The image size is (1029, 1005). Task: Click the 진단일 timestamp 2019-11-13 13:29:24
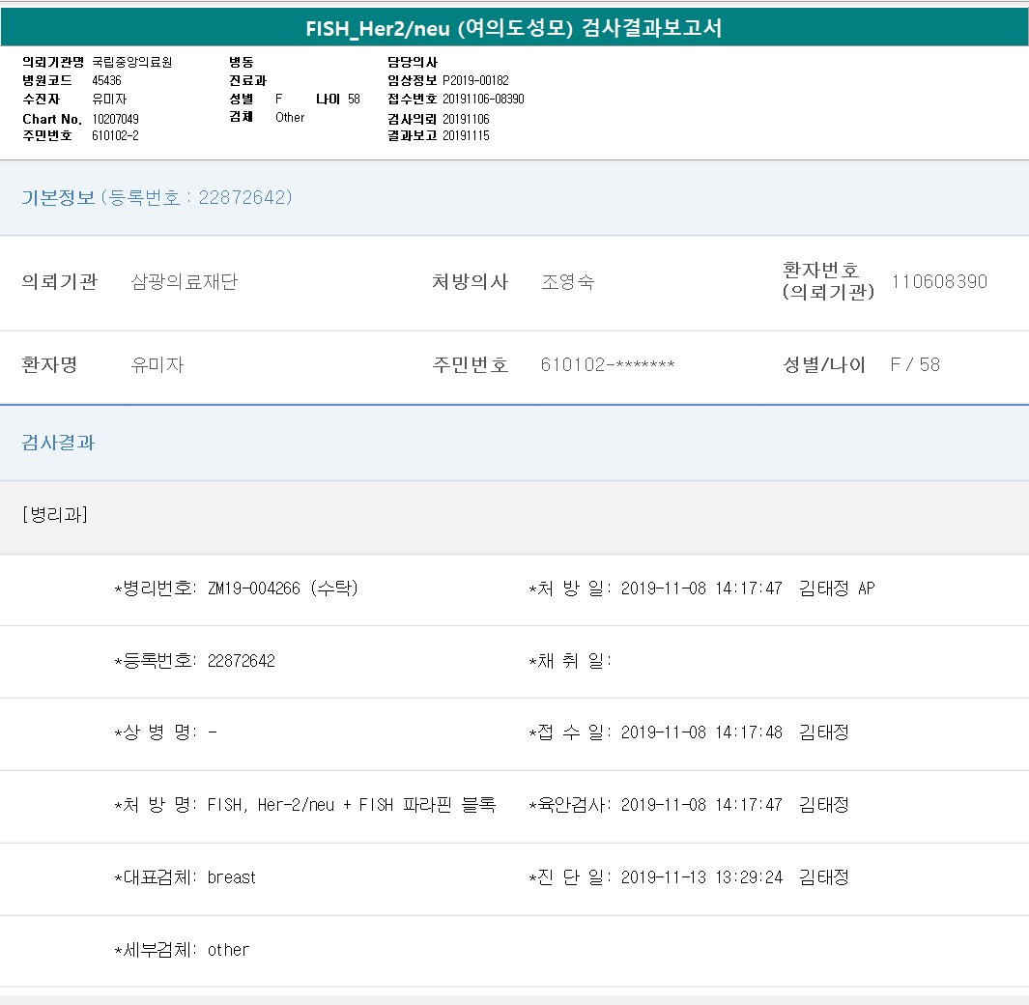(701, 877)
